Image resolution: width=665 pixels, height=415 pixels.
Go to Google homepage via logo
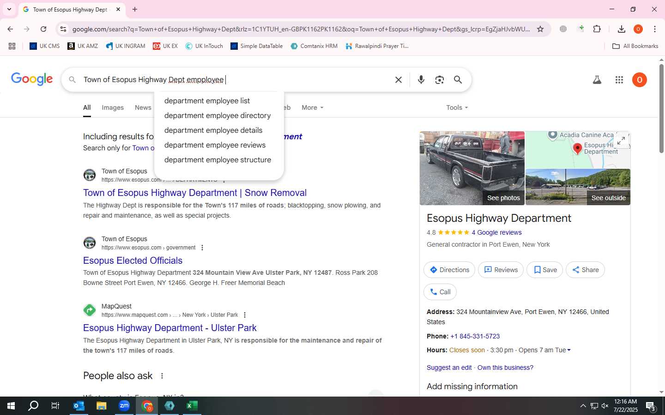[x=32, y=79]
